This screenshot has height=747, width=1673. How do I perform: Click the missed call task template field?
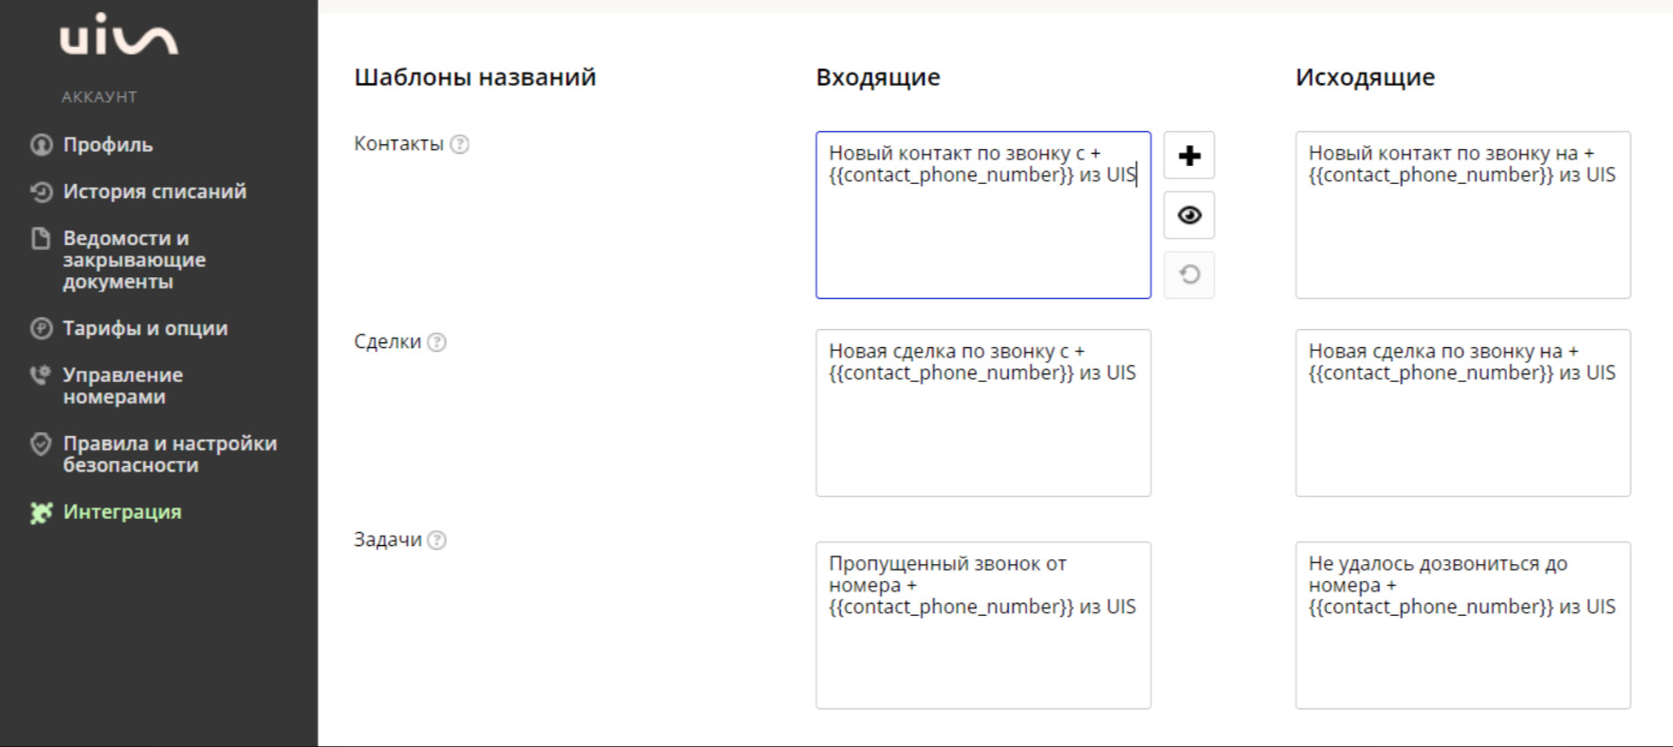(x=983, y=625)
